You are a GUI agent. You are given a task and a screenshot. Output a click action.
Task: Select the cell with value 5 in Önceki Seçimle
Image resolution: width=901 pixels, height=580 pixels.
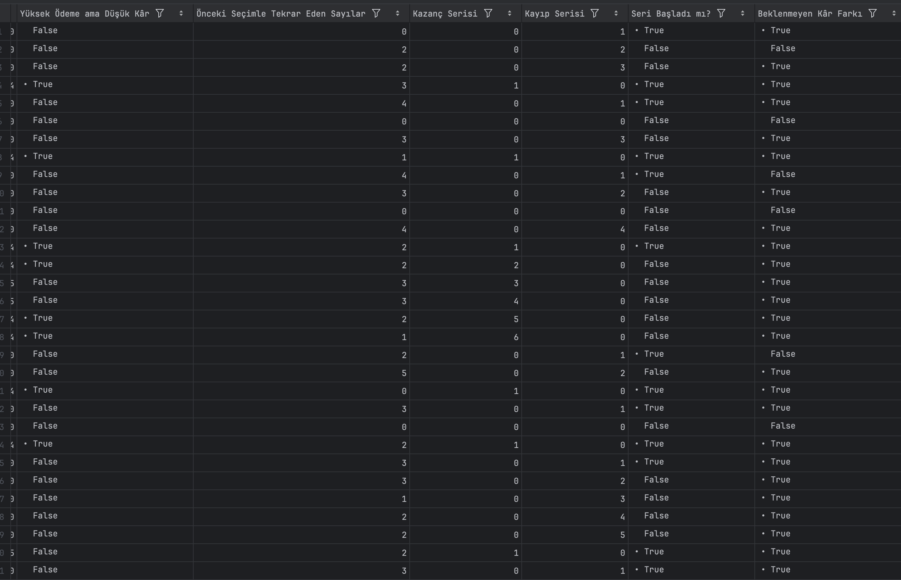(404, 373)
